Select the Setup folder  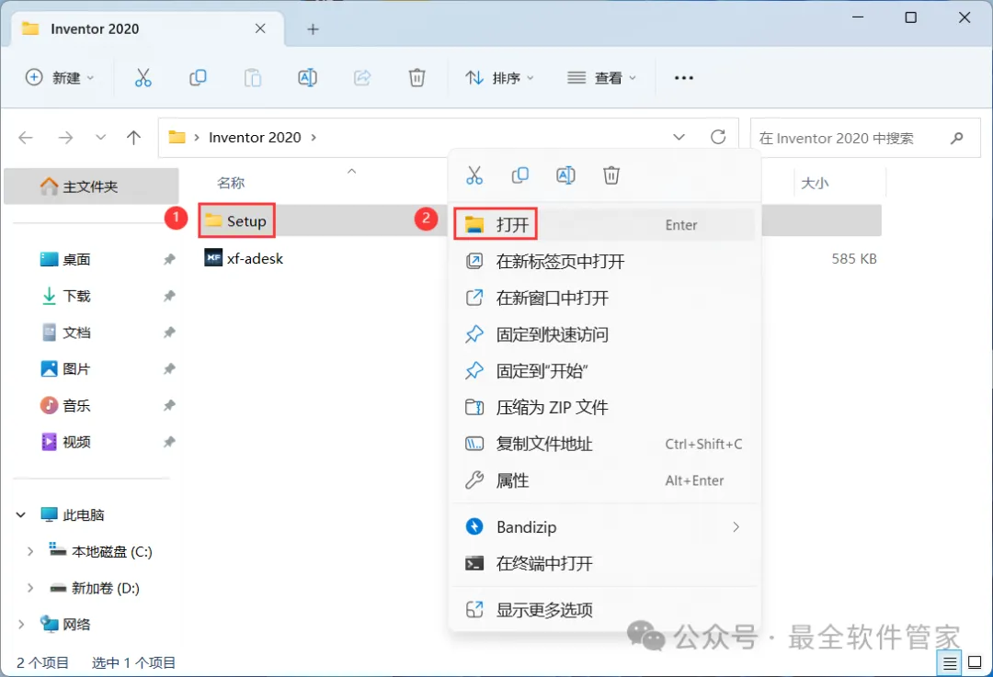[237, 220]
